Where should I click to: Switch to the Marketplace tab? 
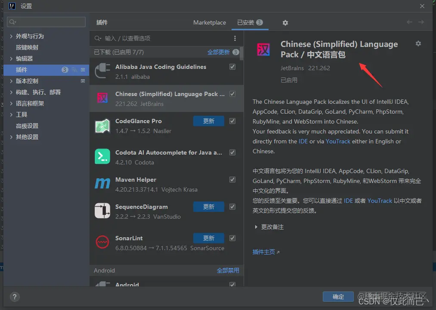(209, 22)
